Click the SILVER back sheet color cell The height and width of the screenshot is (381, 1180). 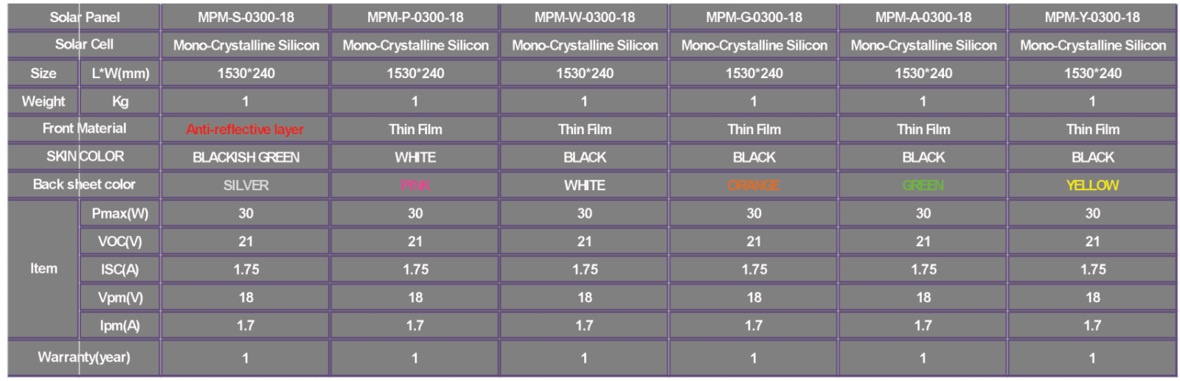click(x=246, y=185)
